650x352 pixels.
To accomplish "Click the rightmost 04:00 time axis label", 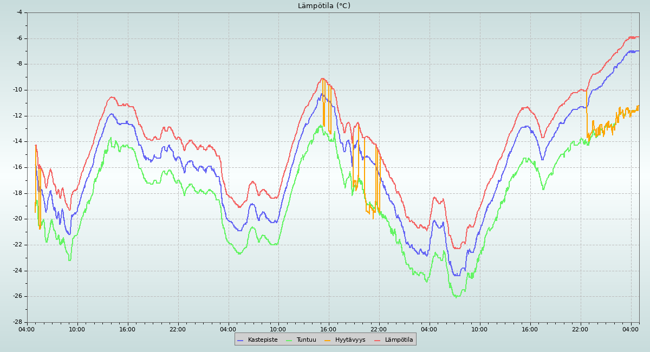I will tap(630, 329).
